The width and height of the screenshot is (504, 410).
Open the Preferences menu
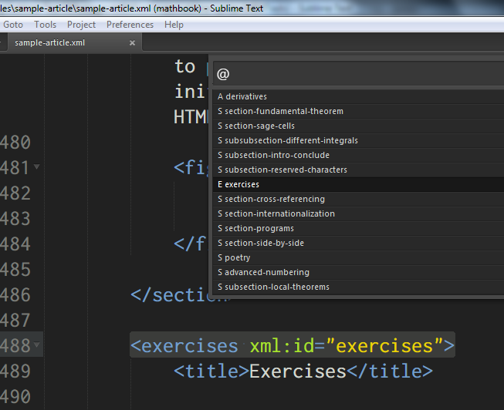click(x=130, y=25)
